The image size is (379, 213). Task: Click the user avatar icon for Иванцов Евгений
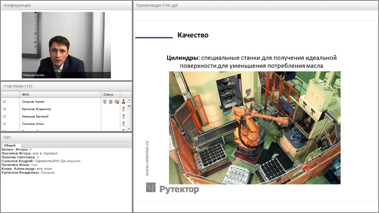(x=123, y=116)
